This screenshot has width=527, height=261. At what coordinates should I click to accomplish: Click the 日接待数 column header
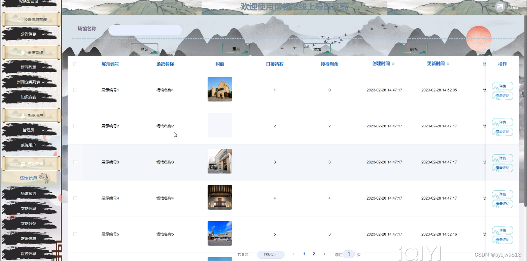pyautogui.click(x=275, y=64)
